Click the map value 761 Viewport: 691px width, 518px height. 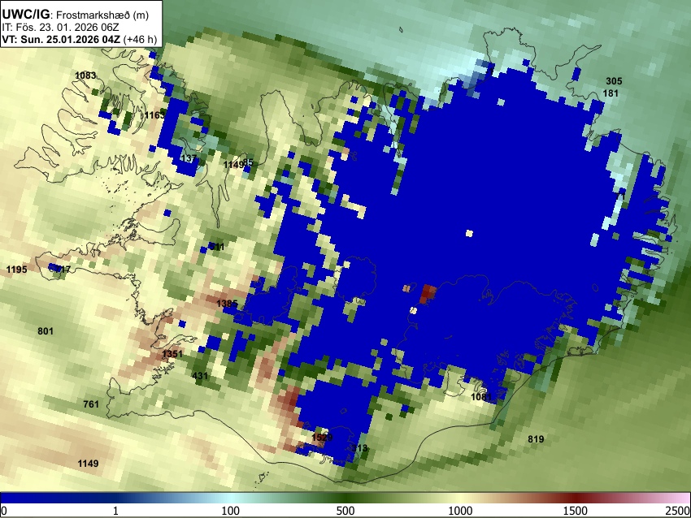(x=91, y=404)
